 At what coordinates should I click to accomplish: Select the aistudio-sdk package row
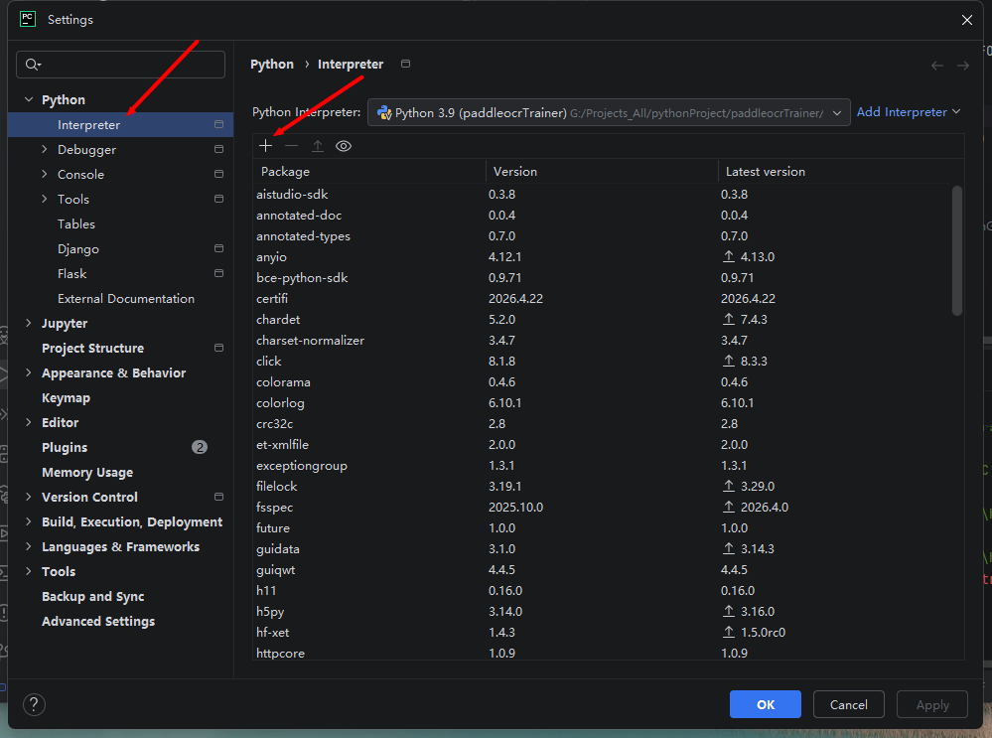coord(602,195)
